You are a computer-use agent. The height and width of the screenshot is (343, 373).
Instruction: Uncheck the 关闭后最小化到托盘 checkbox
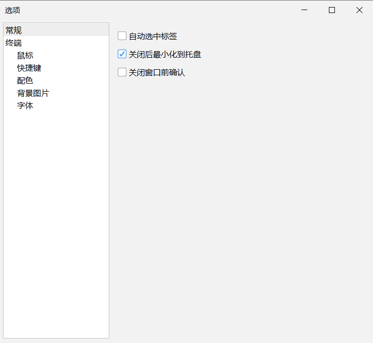pos(122,54)
